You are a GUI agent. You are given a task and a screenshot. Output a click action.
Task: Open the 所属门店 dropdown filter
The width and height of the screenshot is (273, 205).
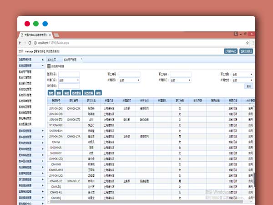(x=68, y=80)
